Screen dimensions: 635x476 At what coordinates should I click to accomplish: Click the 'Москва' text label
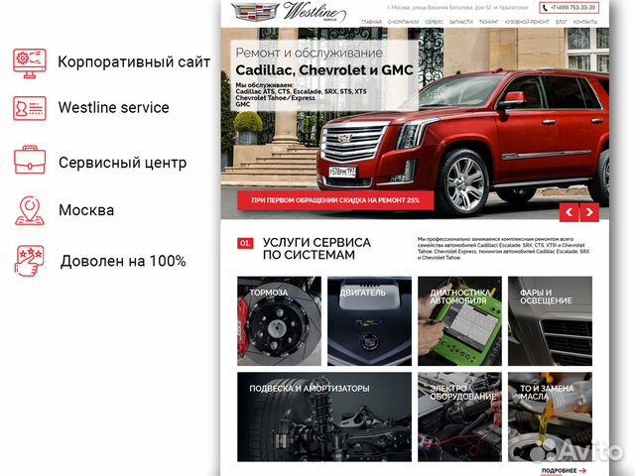coord(86,210)
